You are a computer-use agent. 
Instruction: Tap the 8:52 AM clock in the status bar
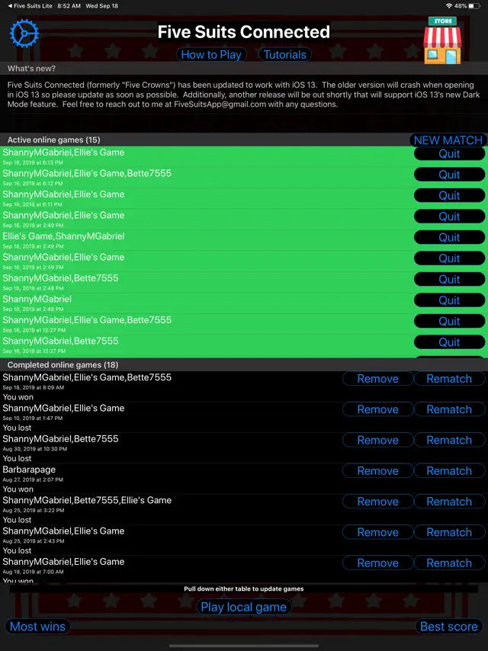point(69,6)
